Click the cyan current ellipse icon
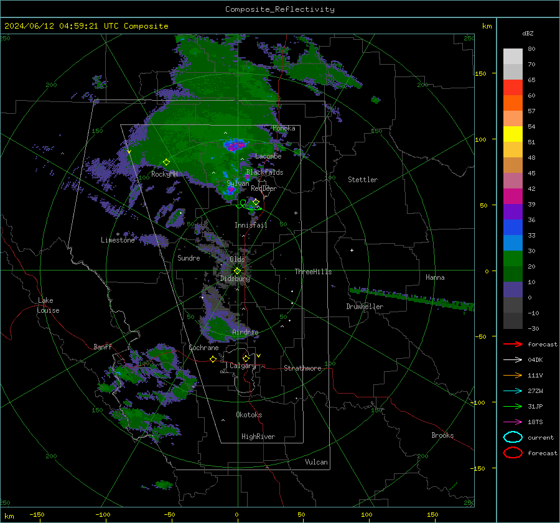560x523 pixels. pyautogui.click(x=513, y=437)
